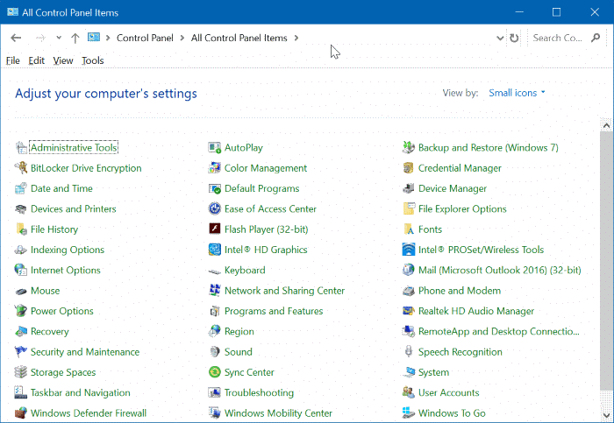Screen dimensions: 614x423
Task: Open Administrative Tools icon
Action: coord(21,147)
